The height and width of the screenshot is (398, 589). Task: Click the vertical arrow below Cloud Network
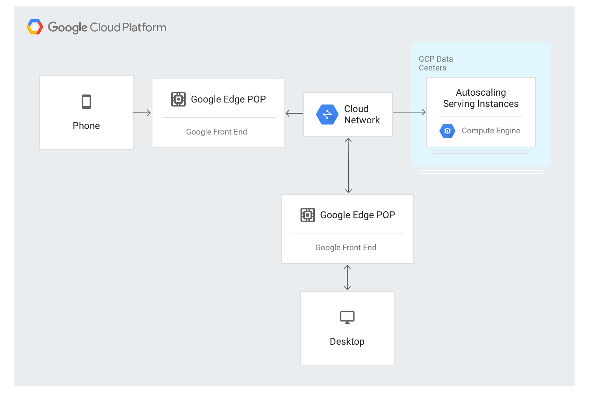coord(349,165)
